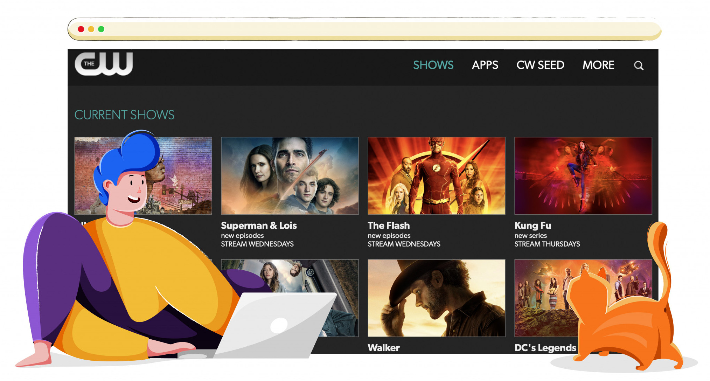Screen dimensions: 710x381
Task: Click The CW logo
Action: click(104, 64)
